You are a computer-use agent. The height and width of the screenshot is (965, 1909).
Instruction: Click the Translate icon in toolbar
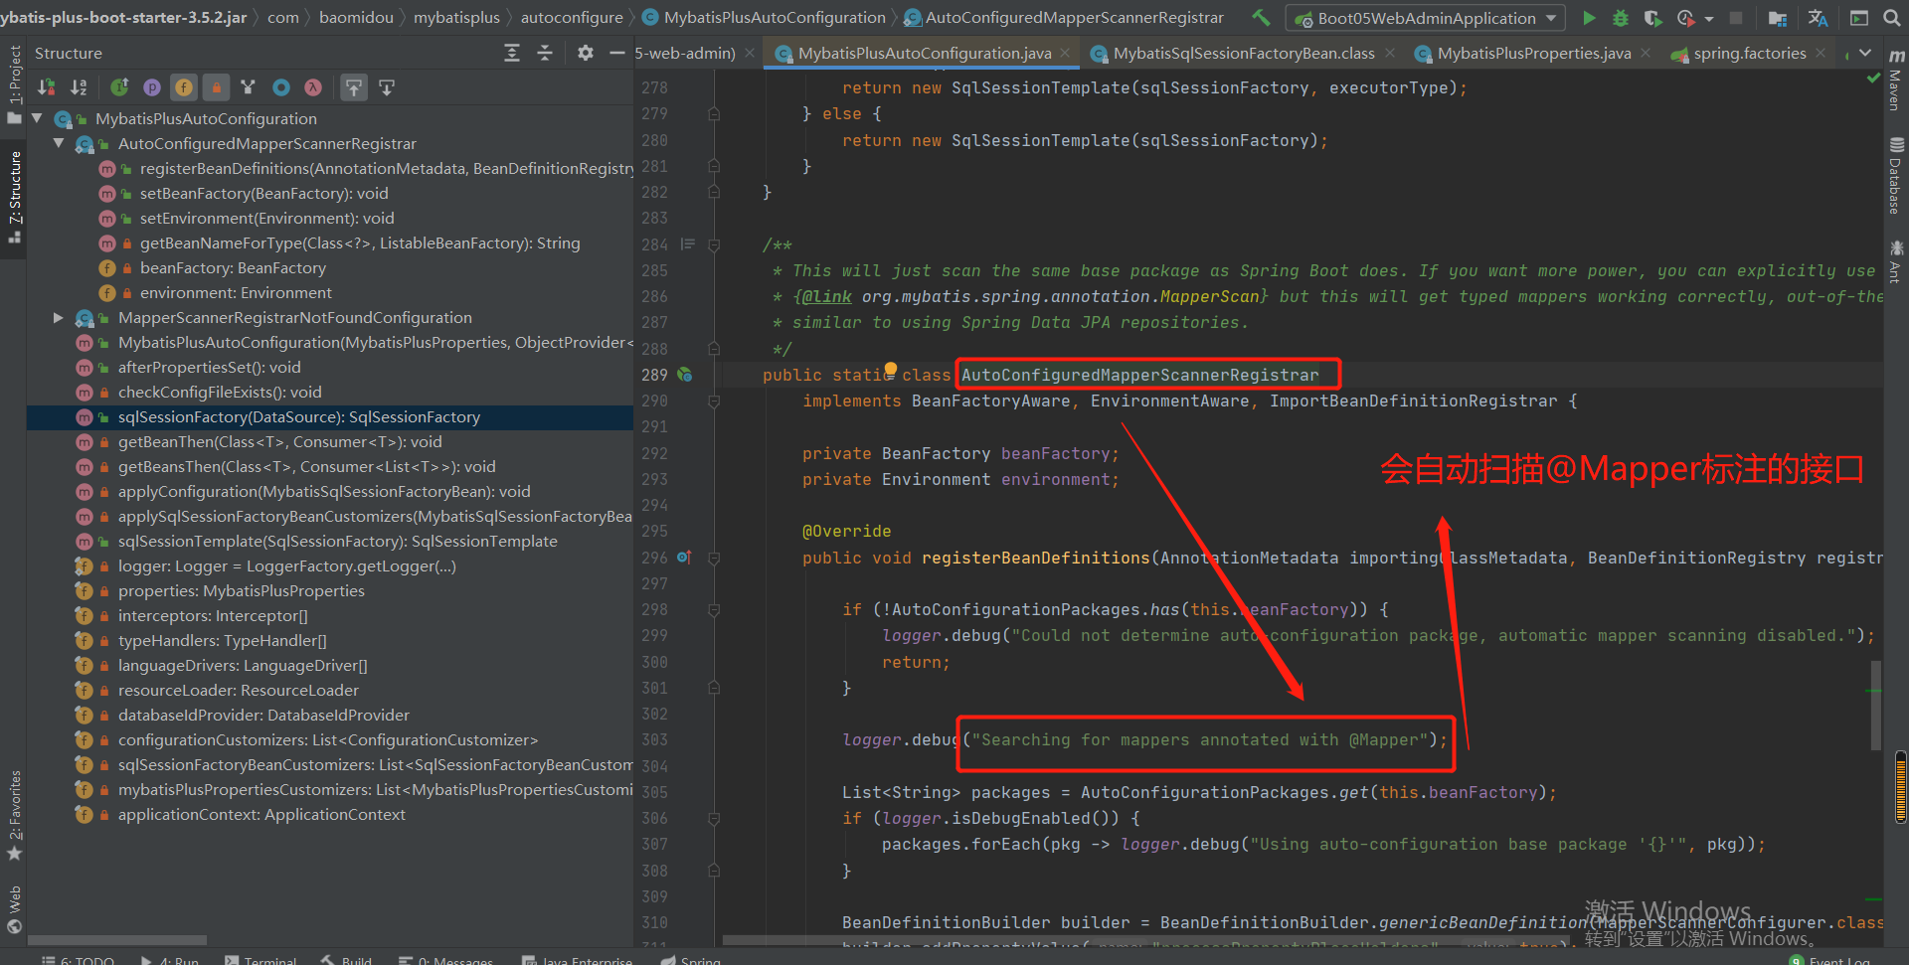click(1819, 18)
